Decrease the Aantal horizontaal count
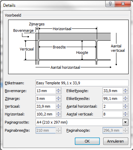 coord(126,108)
